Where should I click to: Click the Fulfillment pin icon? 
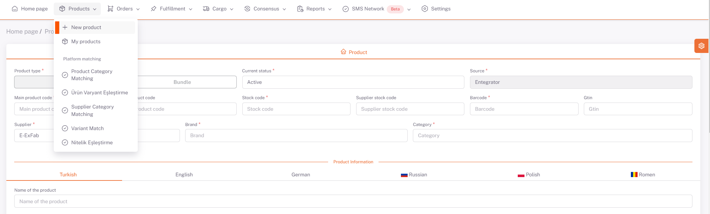coord(153,9)
